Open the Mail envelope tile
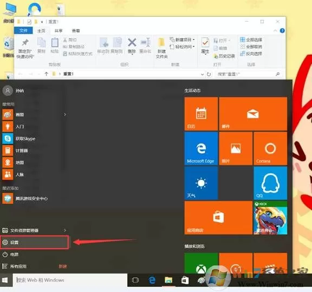 (253, 114)
